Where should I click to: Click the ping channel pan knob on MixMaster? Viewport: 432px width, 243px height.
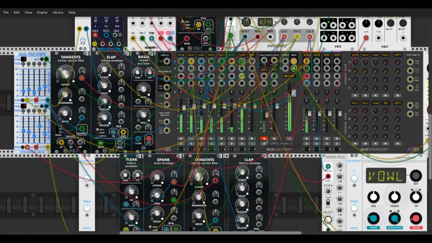coord(181,92)
